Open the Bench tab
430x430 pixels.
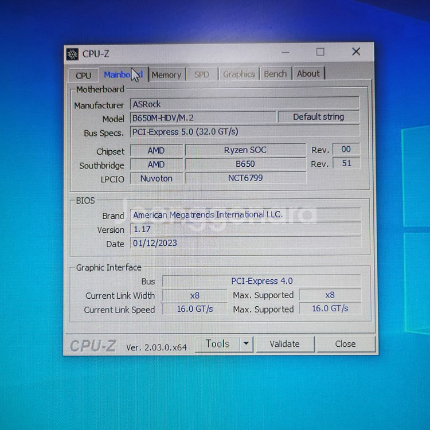coord(275,74)
